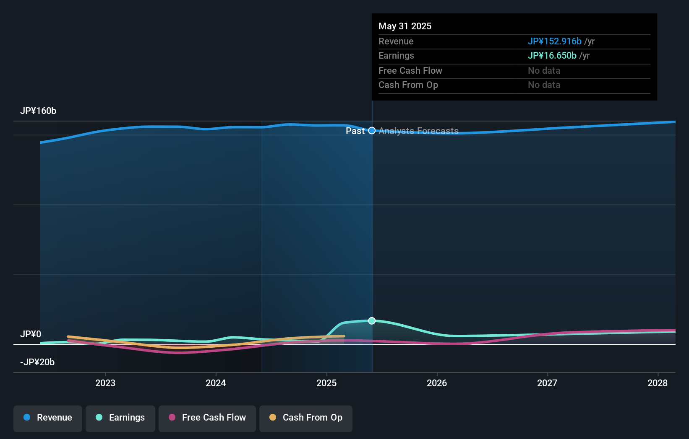
Task: Click the JP¥160b y-axis label
Action: pos(38,111)
